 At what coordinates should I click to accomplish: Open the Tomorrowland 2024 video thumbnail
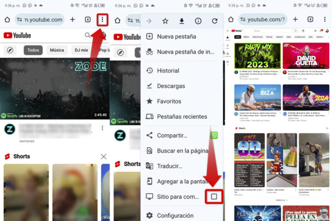point(306,97)
